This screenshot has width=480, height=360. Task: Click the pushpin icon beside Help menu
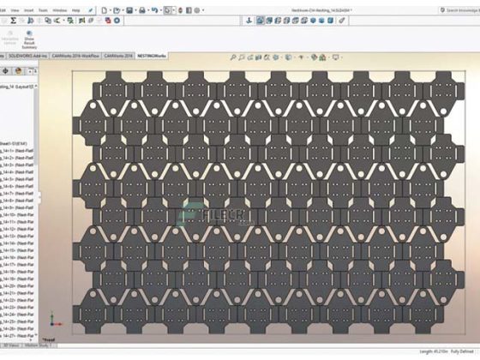(91, 10)
